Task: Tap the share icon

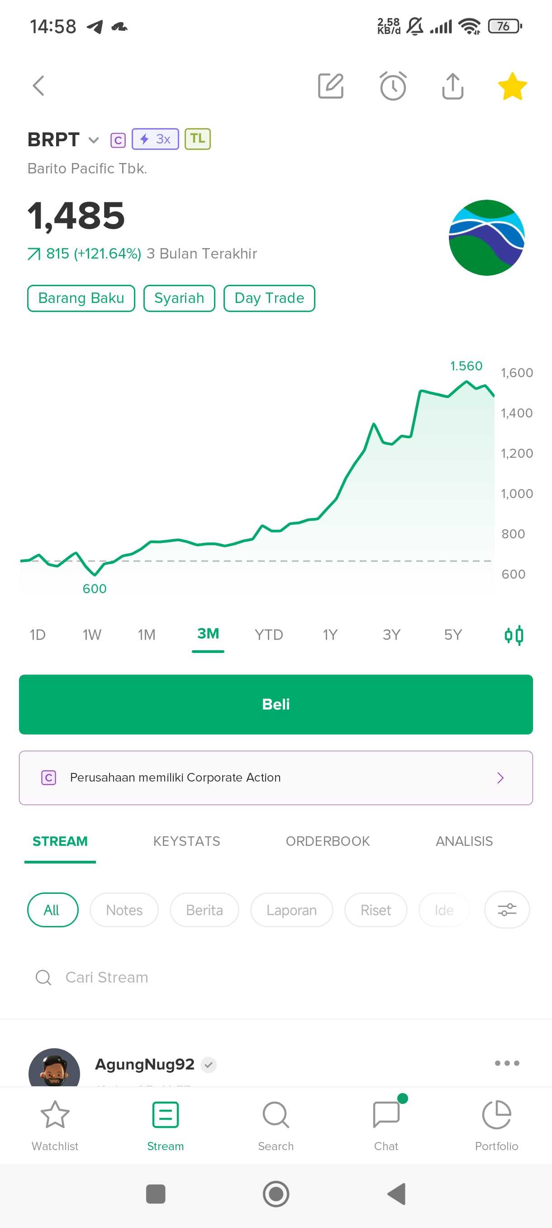Action: click(452, 86)
